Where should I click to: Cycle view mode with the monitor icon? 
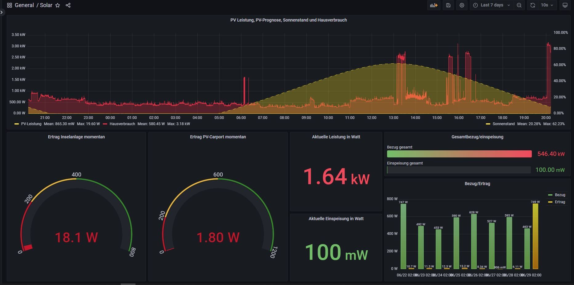click(565, 5)
